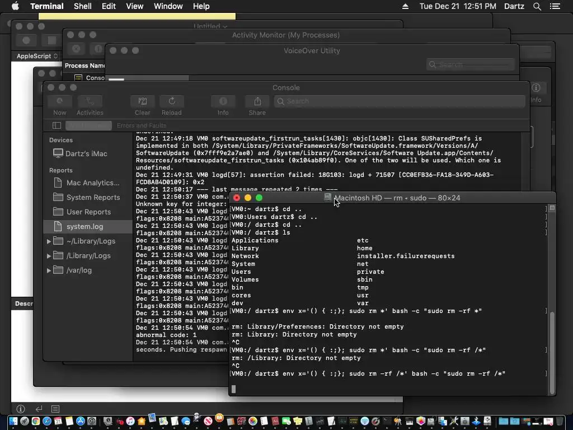Viewport: 573px width, 430px height.
Task: Open the Apple menu
Action: coord(15,6)
